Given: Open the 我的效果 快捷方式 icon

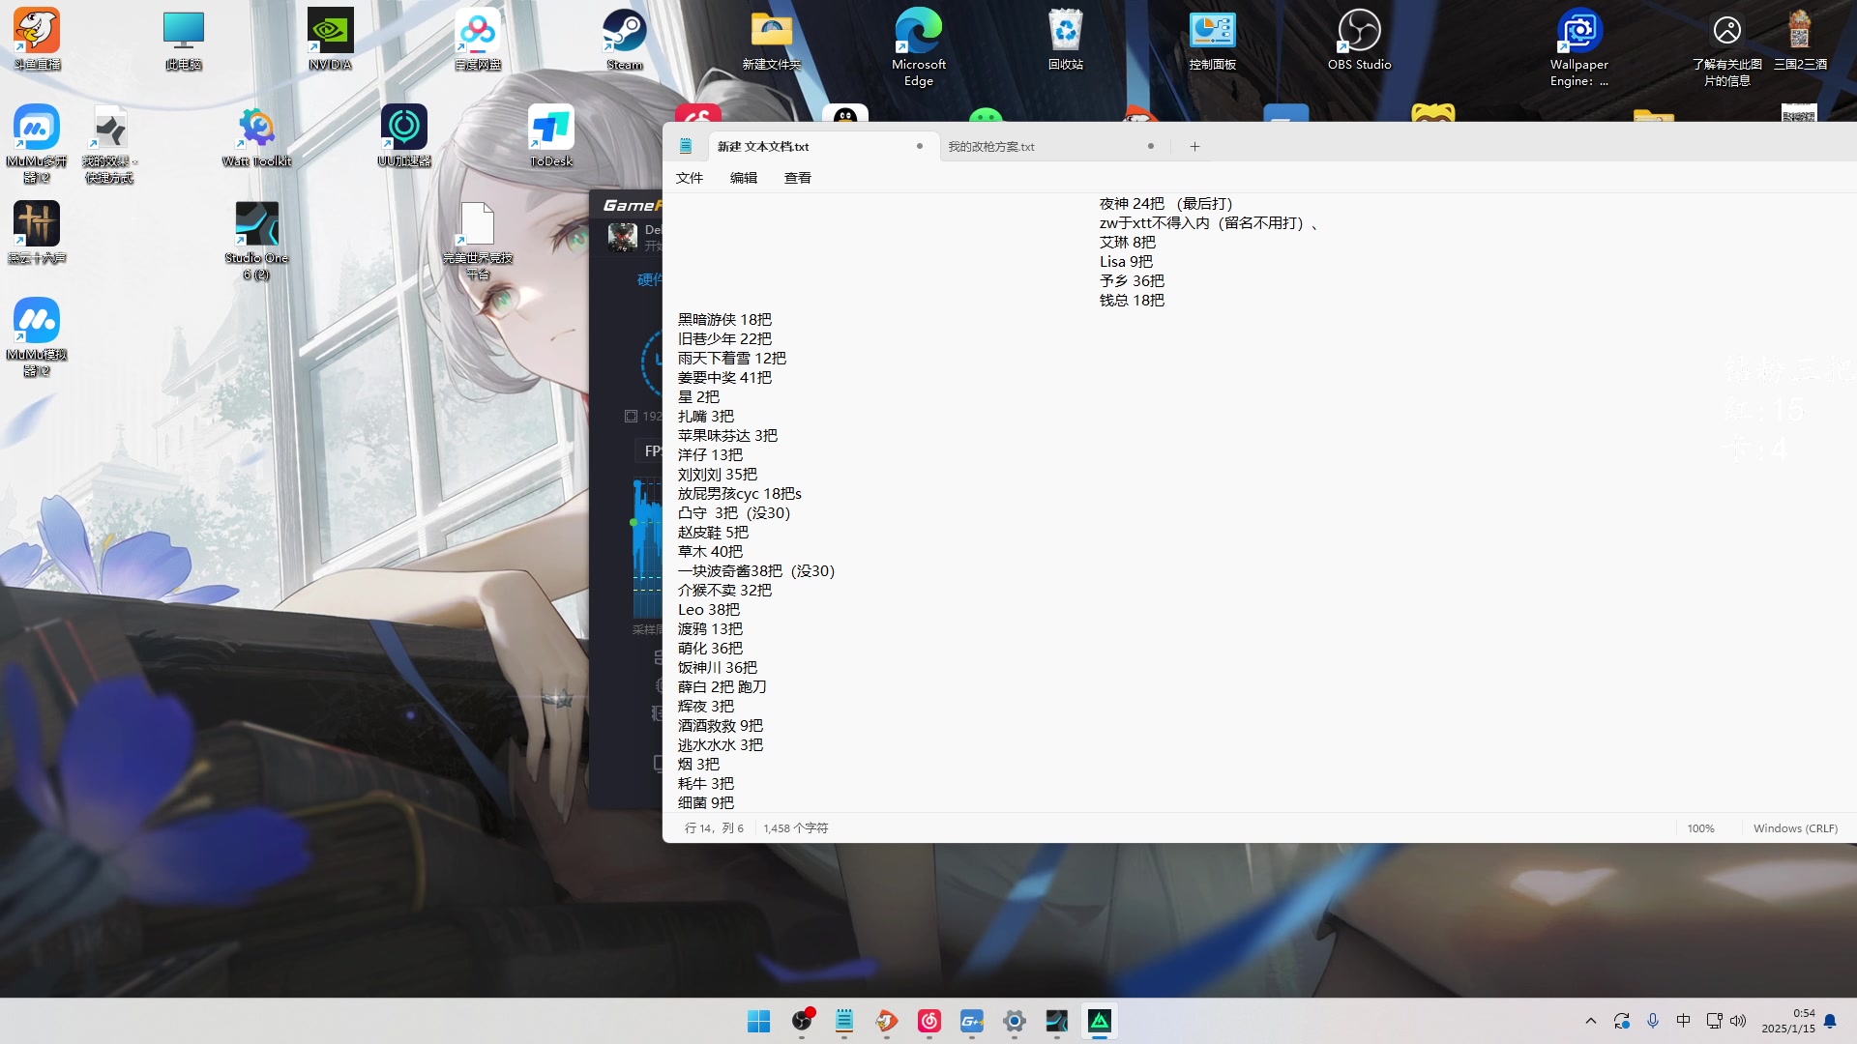Looking at the screenshot, I should click(x=110, y=143).
